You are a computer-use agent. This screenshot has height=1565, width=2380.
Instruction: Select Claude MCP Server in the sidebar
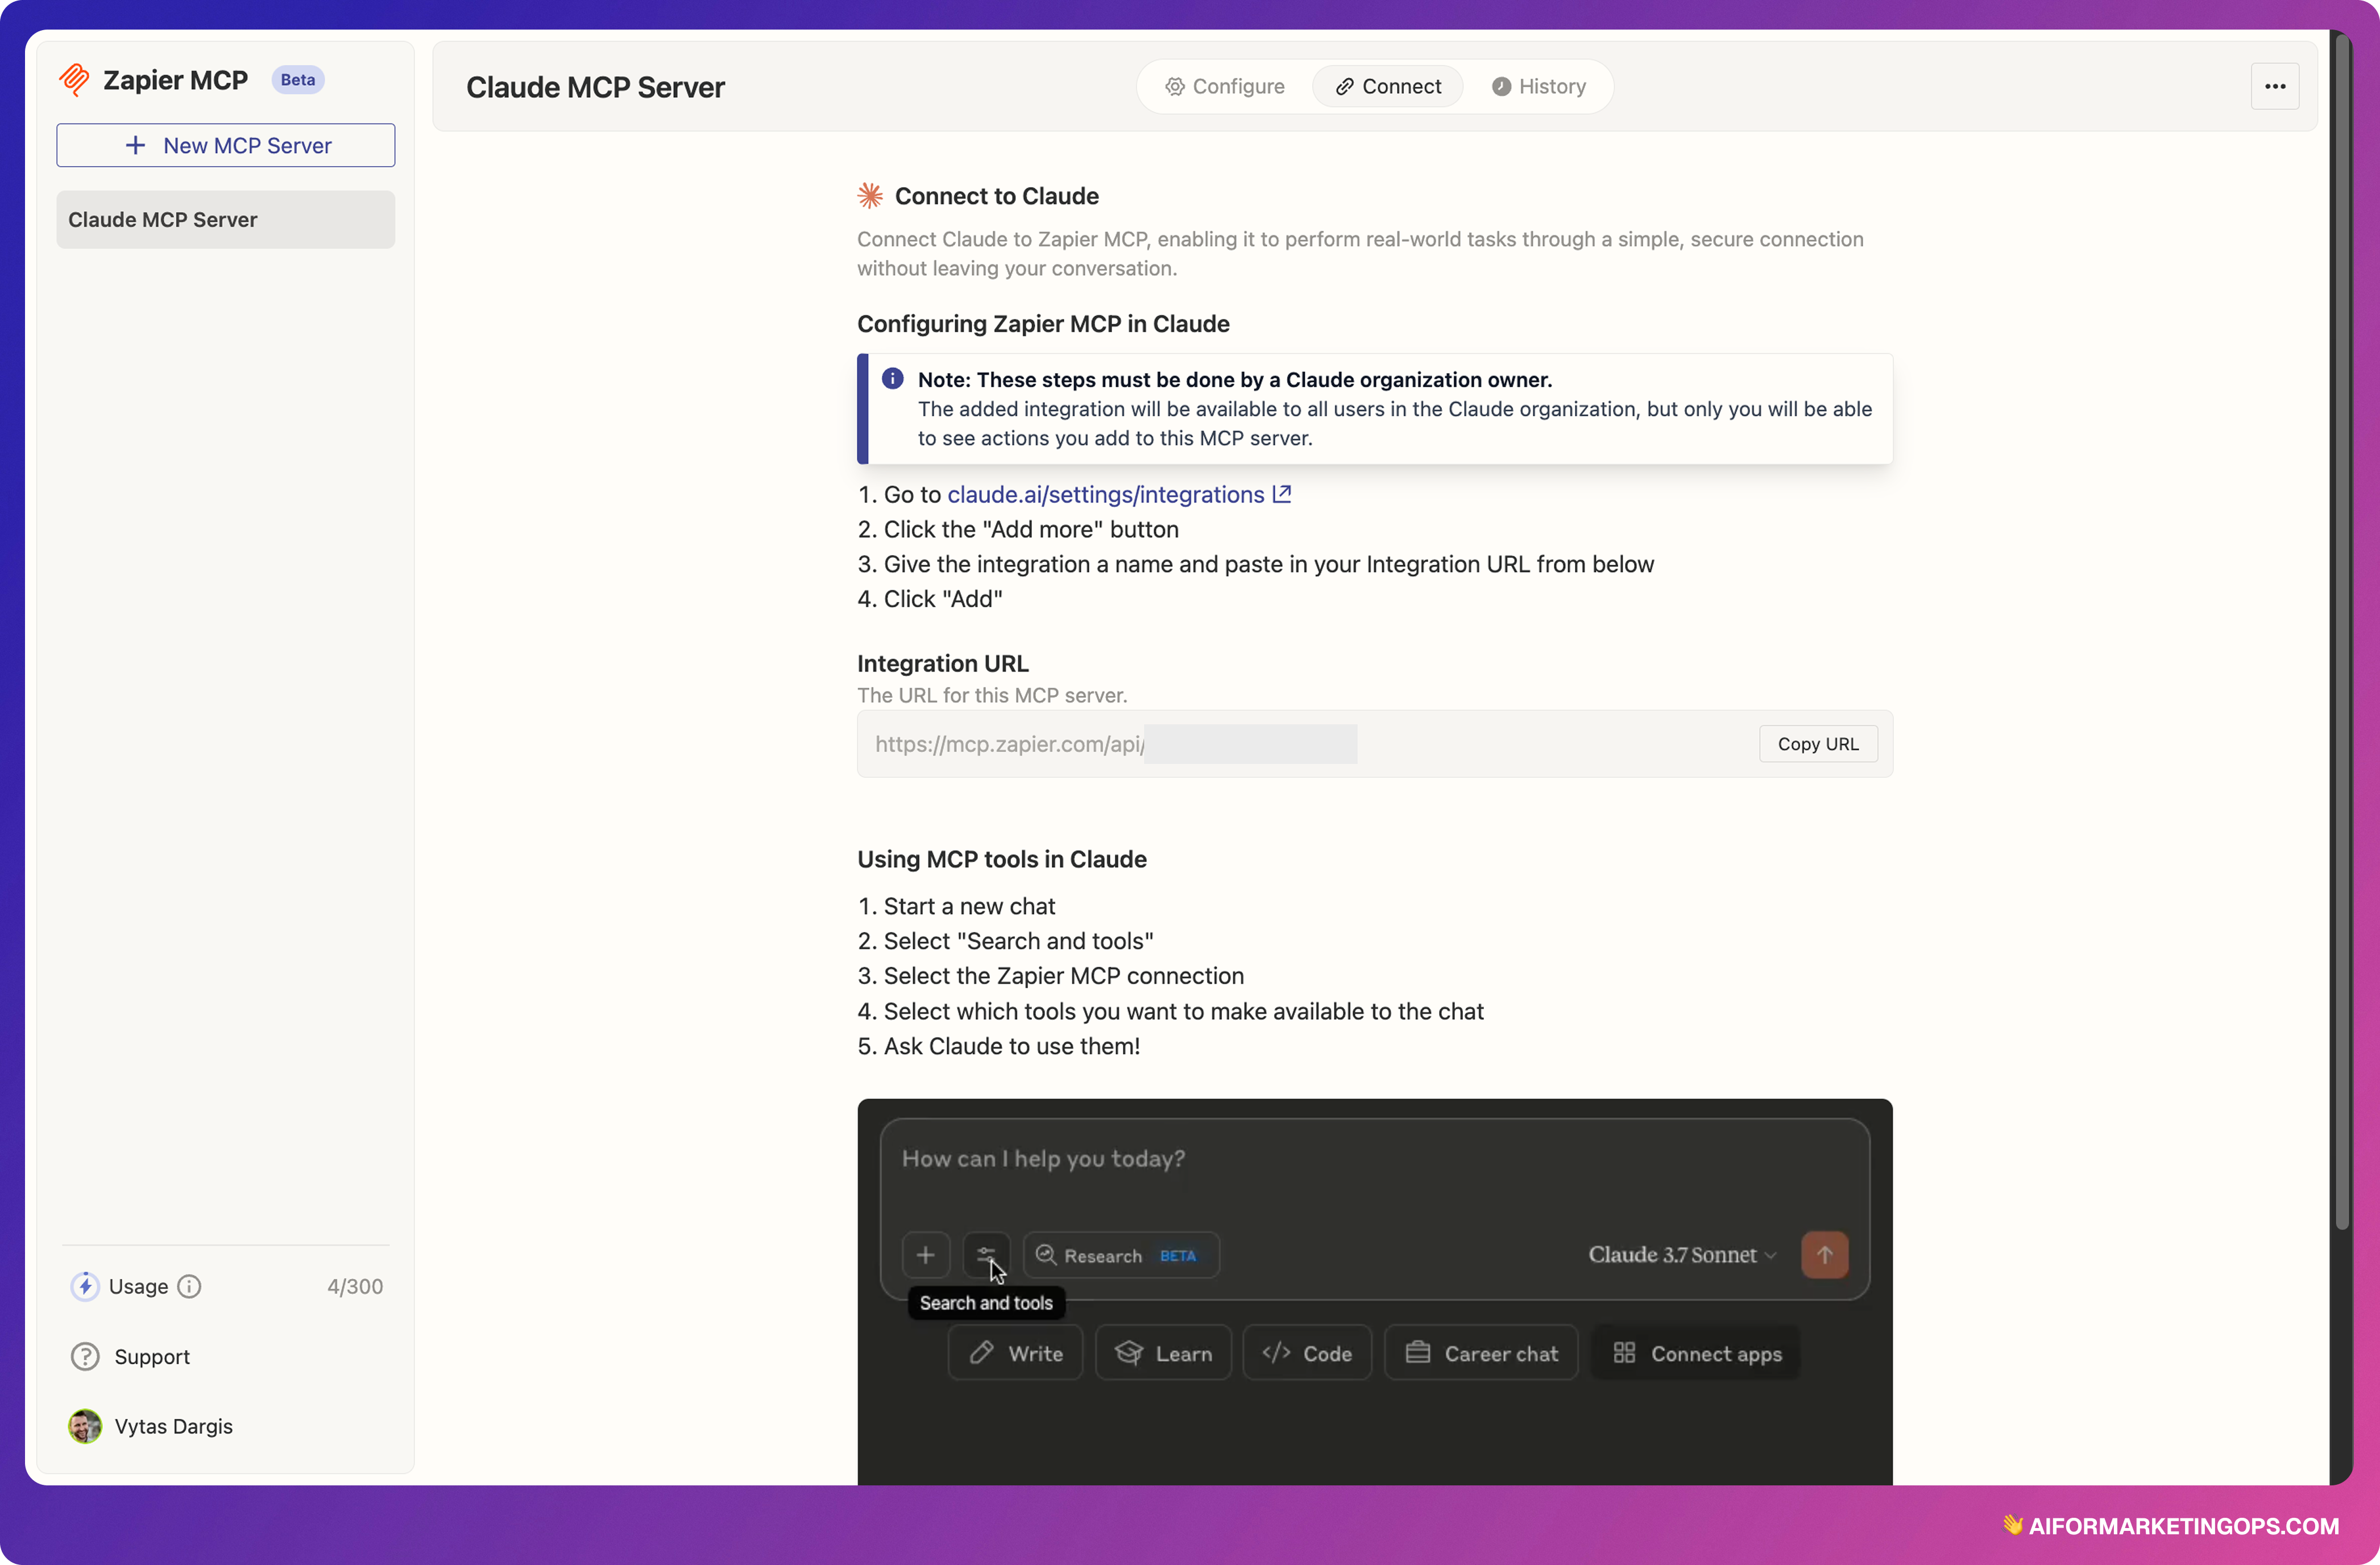coord(226,220)
